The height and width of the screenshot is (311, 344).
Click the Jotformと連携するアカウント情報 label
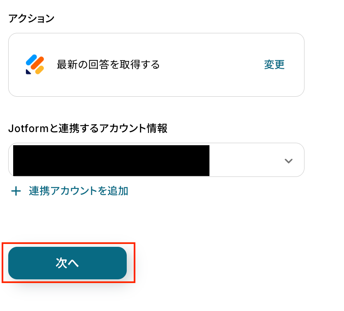pyautogui.click(x=88, y=128)
